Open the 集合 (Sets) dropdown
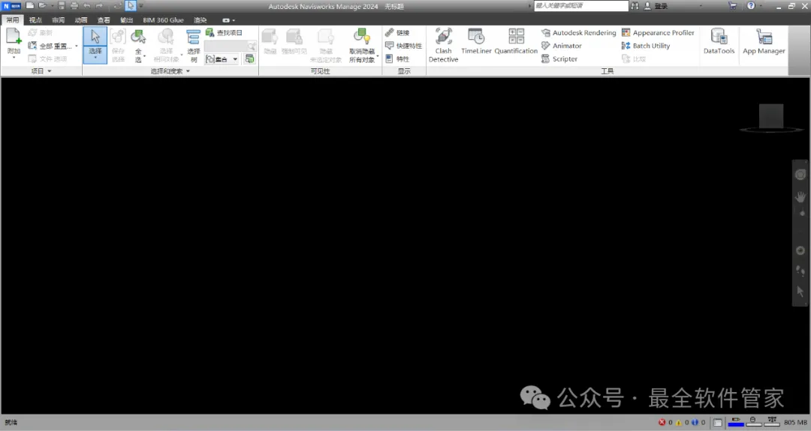The width and height of the screenshot is (811, 431). click(x=222, y=59)
